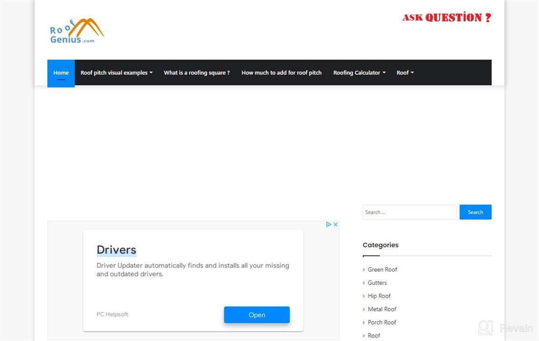Open the Roof category in sidebar
Image resolution: width=539 pixels, height=341 pixels.
click(x=374, y=336)
